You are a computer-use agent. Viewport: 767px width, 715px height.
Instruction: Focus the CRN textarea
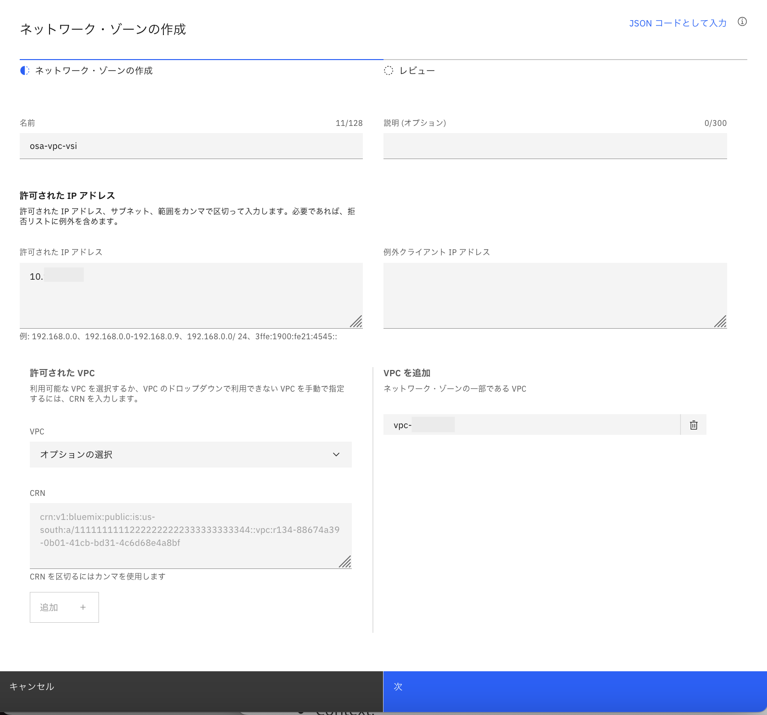[191, 536]
